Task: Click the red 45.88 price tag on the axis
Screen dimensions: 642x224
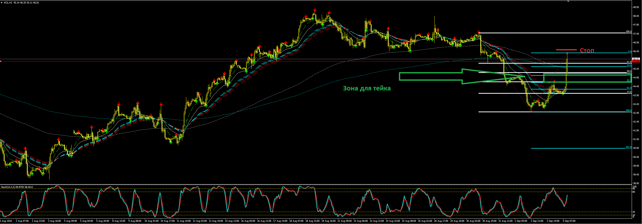Action: pyautogui.click(x=636, y=61)
